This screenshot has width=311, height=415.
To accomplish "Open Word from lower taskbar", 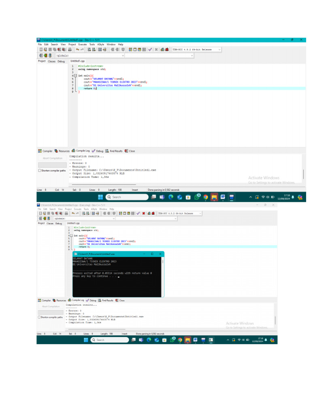I will point(196,340).
